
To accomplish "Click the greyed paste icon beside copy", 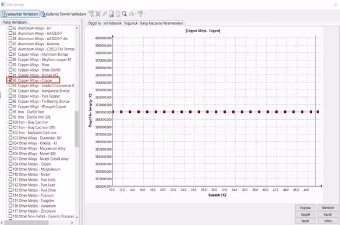I will [x=118, y=14].
